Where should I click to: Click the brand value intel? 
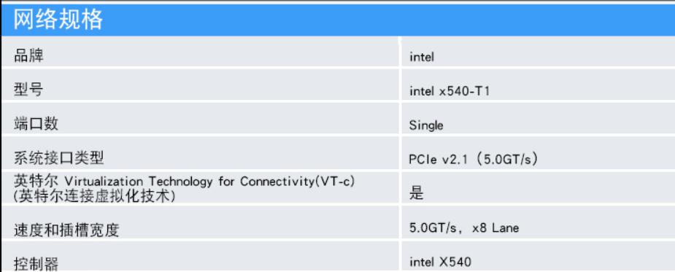pyautogui.click(x=422, y=56)
